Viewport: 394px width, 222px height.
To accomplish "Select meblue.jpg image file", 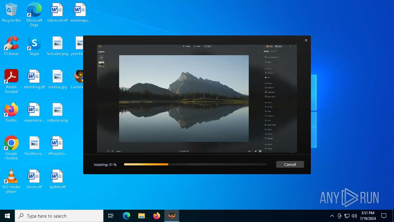I will (57, 80).
